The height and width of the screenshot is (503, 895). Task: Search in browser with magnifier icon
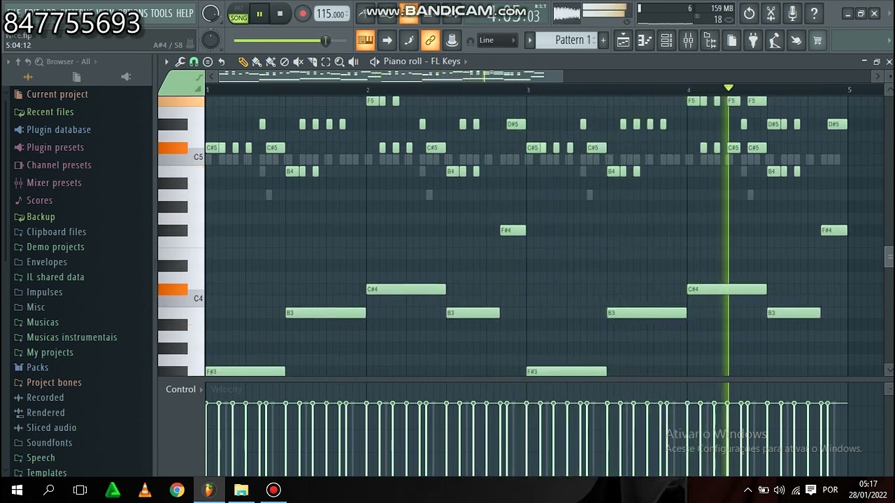[x=39, y=61]
